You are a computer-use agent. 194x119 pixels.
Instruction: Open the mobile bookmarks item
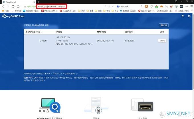(x=16, y=11)
